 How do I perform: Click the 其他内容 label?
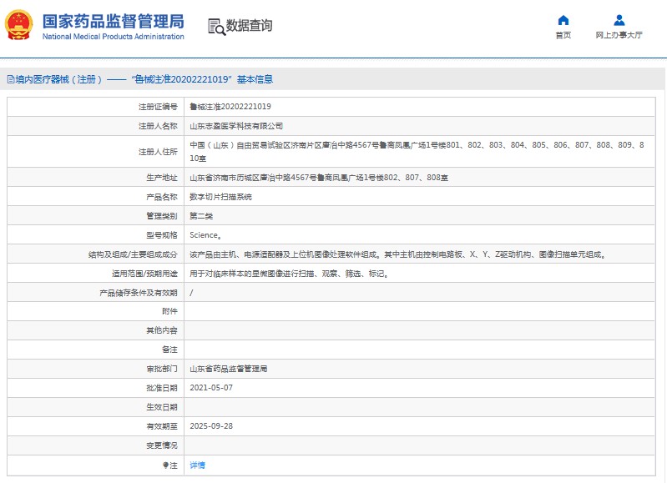162,330
